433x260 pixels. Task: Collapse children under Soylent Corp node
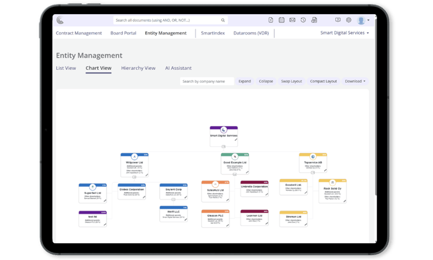[173, 199]
